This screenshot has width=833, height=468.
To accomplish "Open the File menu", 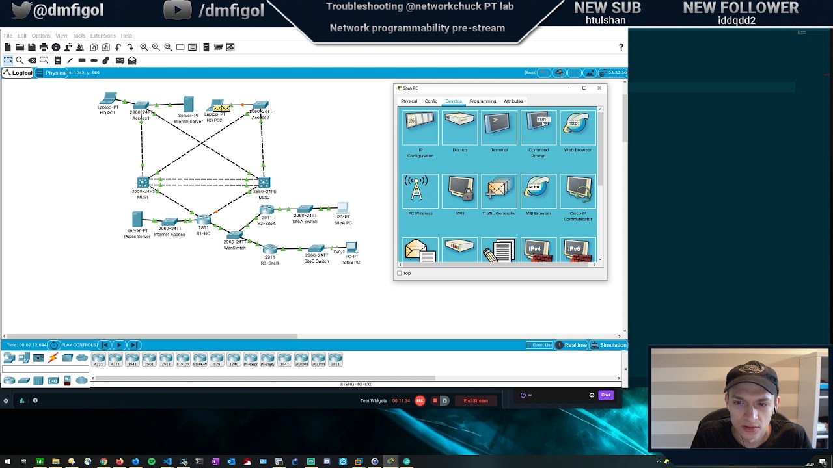I will point(8,36).
